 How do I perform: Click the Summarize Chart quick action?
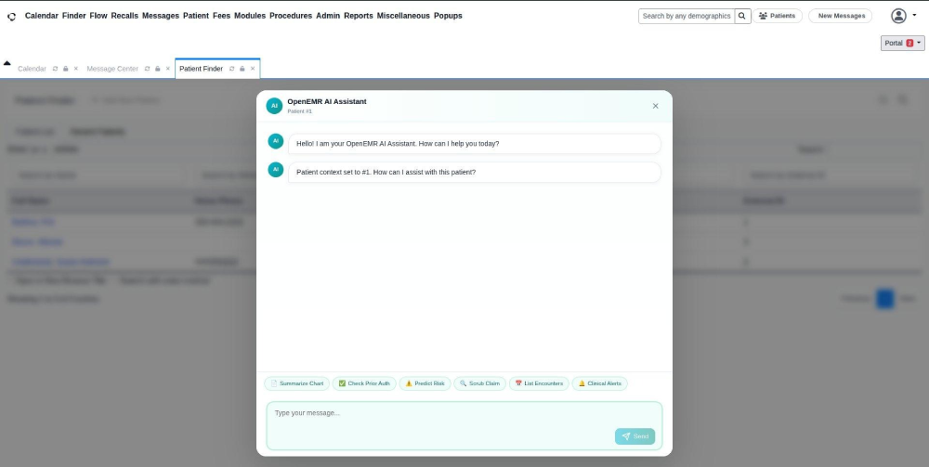297,383
